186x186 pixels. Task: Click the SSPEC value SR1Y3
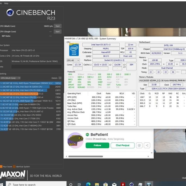point(106,56)
